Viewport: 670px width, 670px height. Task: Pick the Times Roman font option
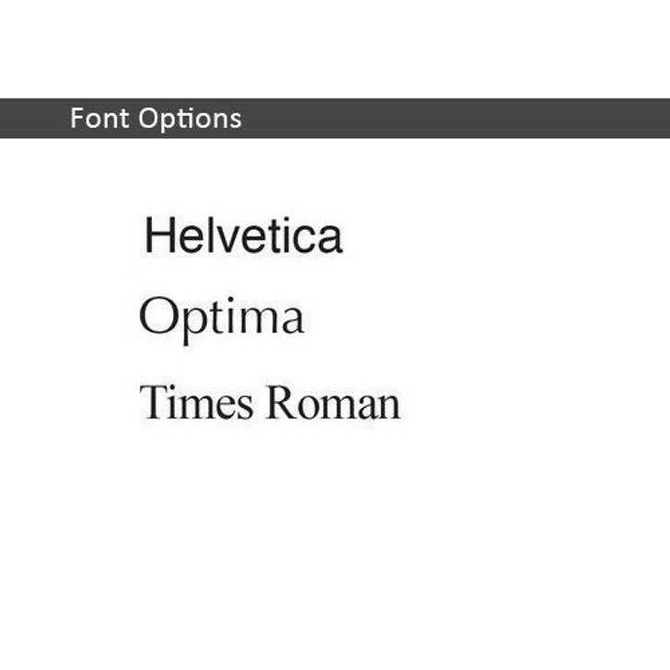[270, 403]
